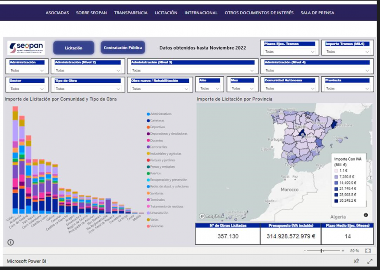380x270 pixels.
Task: Click the fit-to-page icon beside 89 %
Action: pos(368,251)
